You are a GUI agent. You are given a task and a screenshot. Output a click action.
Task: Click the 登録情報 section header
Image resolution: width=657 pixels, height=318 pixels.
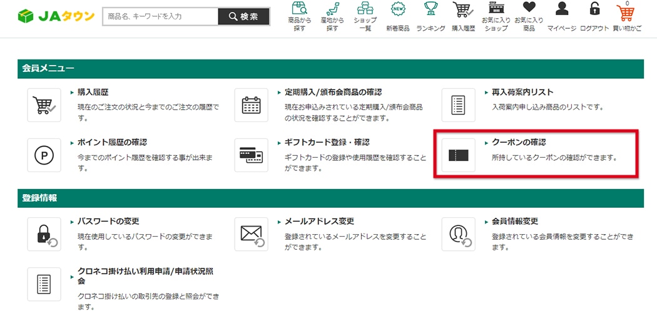(x=330, y=198)
